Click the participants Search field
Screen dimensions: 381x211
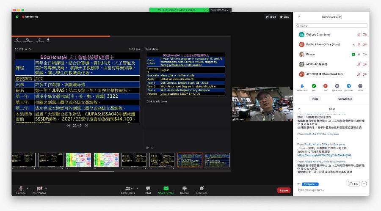point(331,25)
